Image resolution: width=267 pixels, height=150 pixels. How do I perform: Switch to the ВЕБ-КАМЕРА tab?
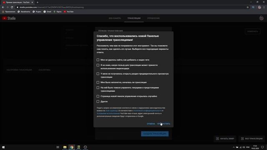pos(115,18)
